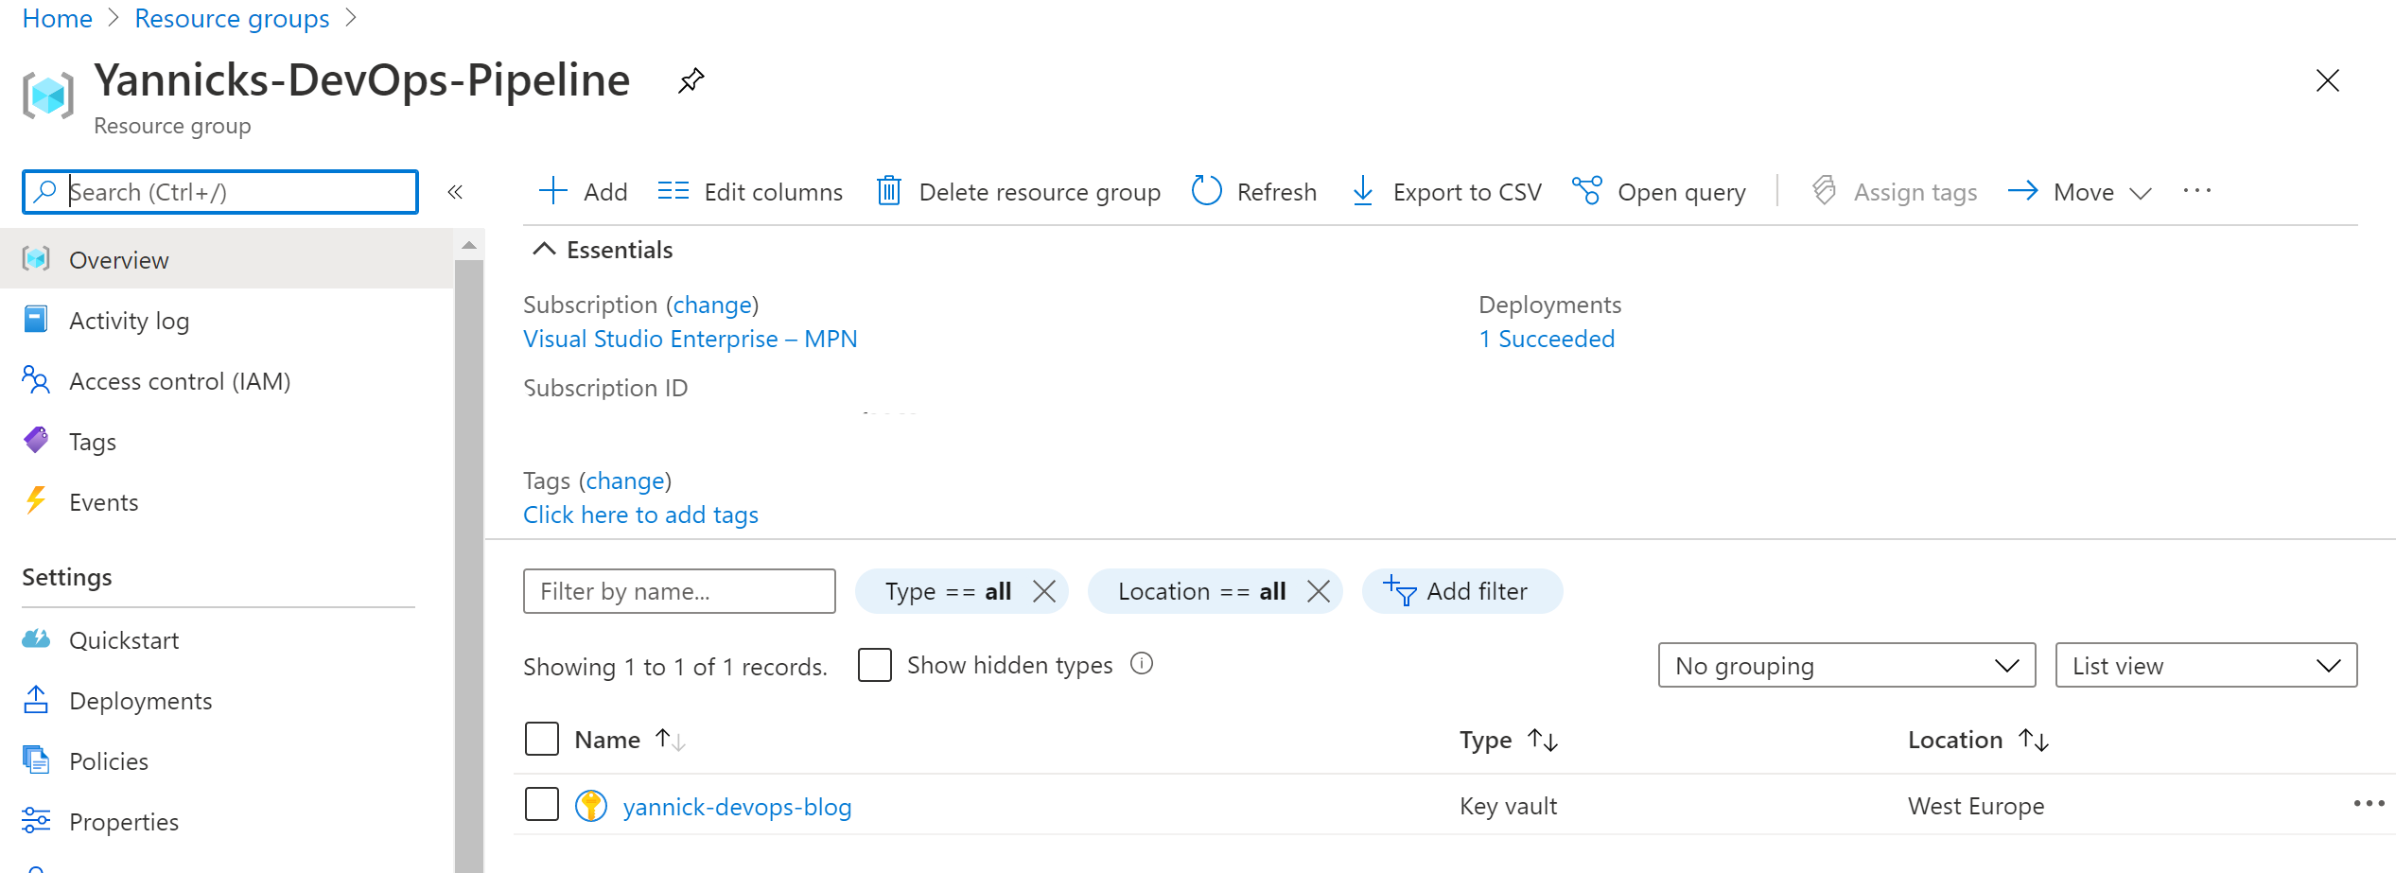2396x873 pixels.
Task: Open Access control (IAM) menu item
Action: [179, 381]
